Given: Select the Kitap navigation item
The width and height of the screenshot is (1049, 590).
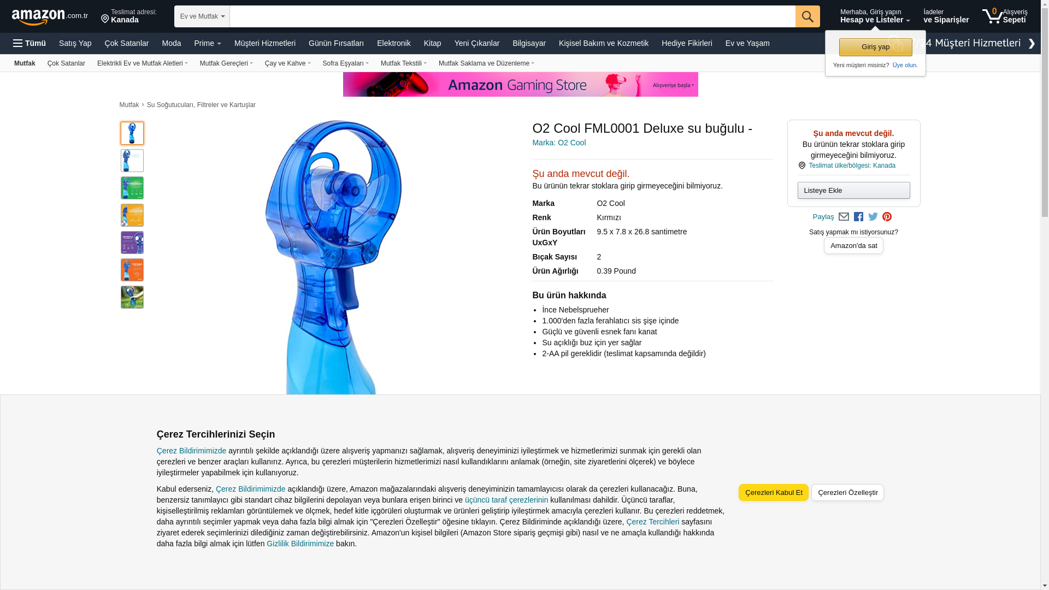Looking at the screenshot, I should click(432, 43).
